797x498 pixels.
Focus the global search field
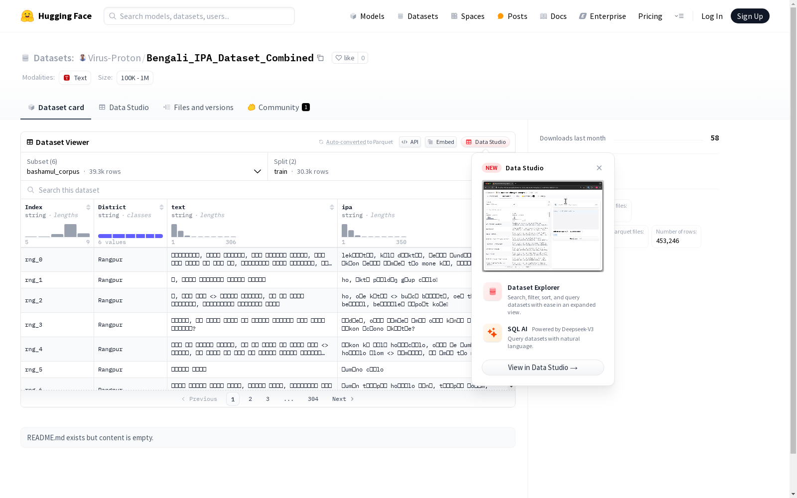pyautogui.click(x=199, y=16)
